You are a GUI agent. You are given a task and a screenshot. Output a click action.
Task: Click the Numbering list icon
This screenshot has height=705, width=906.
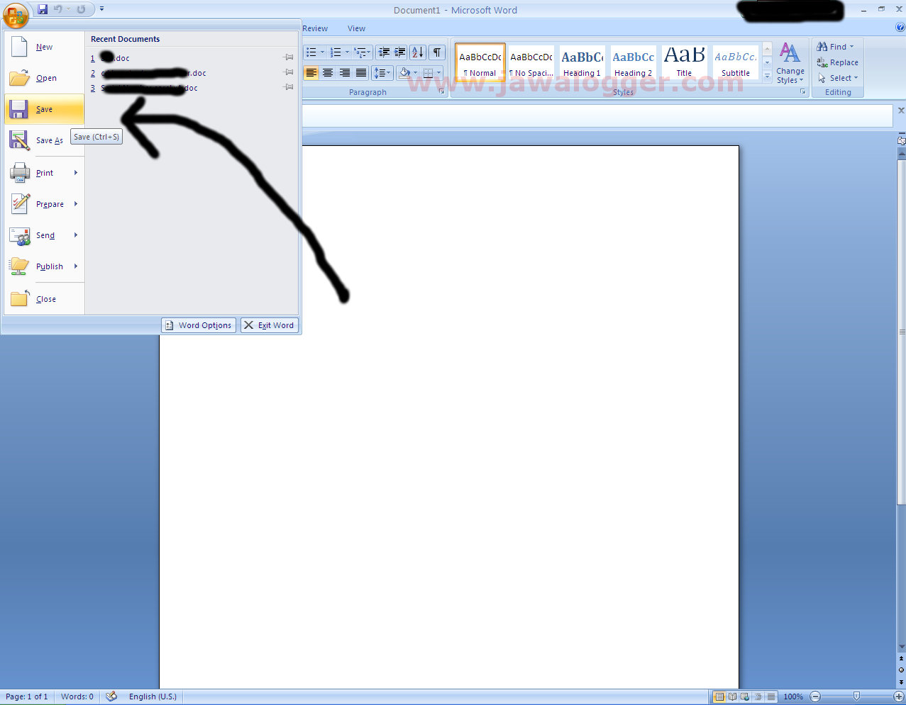(x=336, y=52)
